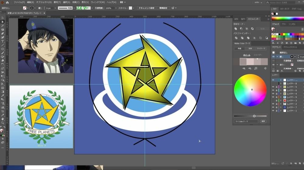Click the Divide icon in Pathfinder row
The width and height of the screenshot is (304, 170).
click(x=236, y=38)
